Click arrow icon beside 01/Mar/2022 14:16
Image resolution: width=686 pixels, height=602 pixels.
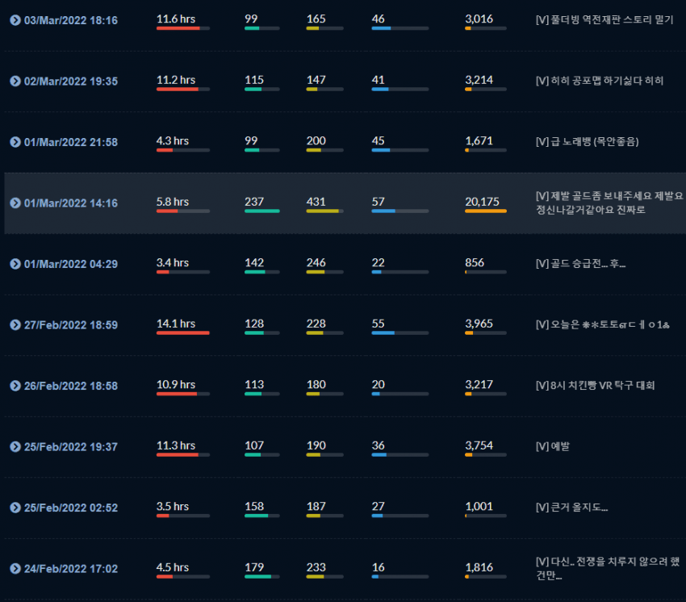click(15, 203)
